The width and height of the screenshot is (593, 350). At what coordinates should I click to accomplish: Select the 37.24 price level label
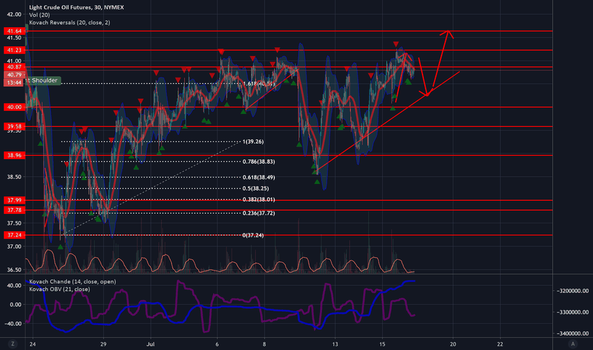pyautogui.click(x=15, y=235)
